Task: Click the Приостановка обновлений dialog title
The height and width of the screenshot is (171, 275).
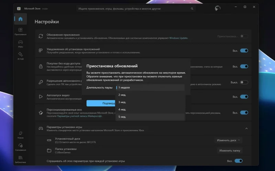Action: [112, 66]
